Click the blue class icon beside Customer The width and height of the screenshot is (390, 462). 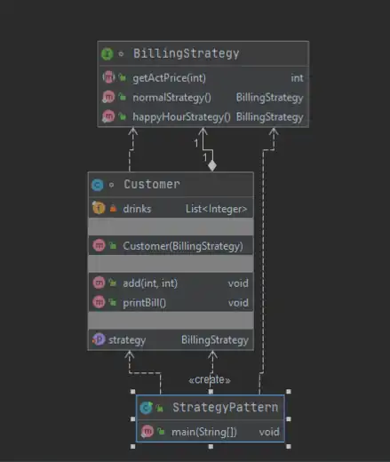98,185
